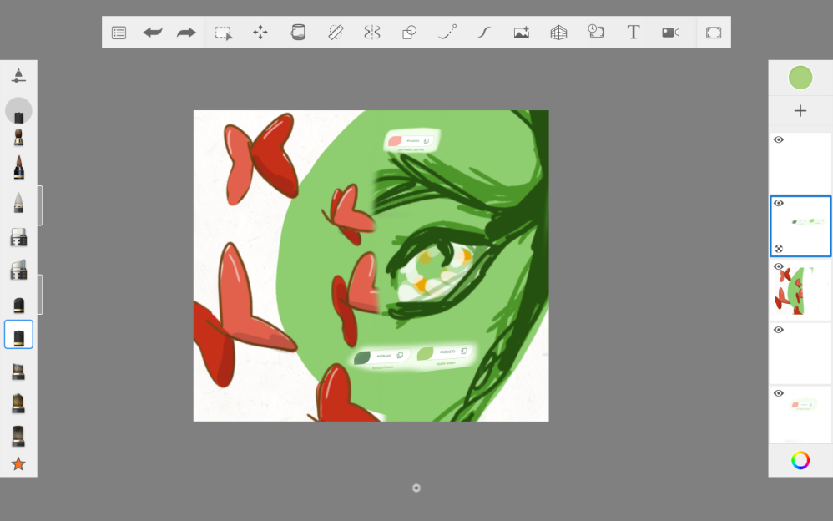Pick the small black marker above selected brush
Screen dimensions: 833x521
pos(18,305)
